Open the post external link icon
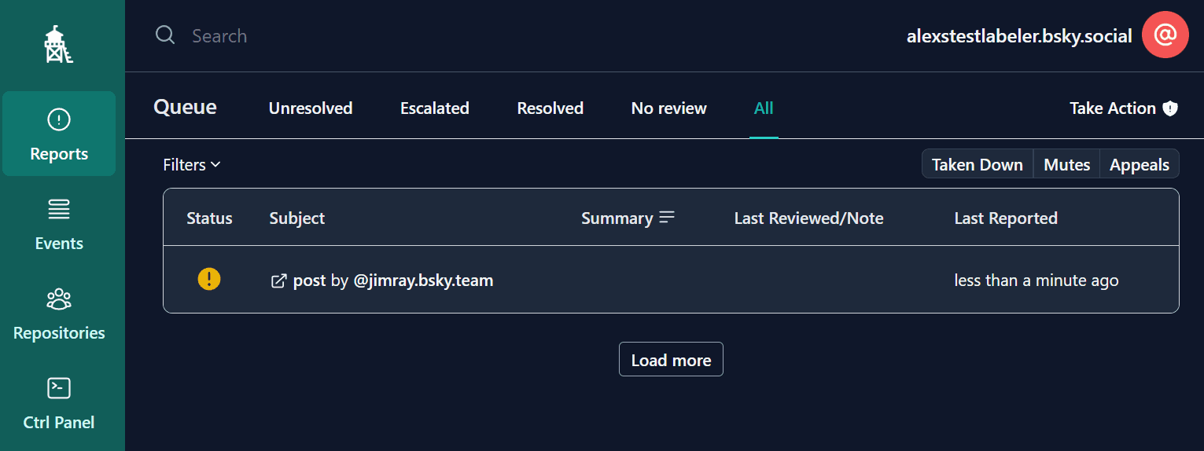 coord(278,280)
